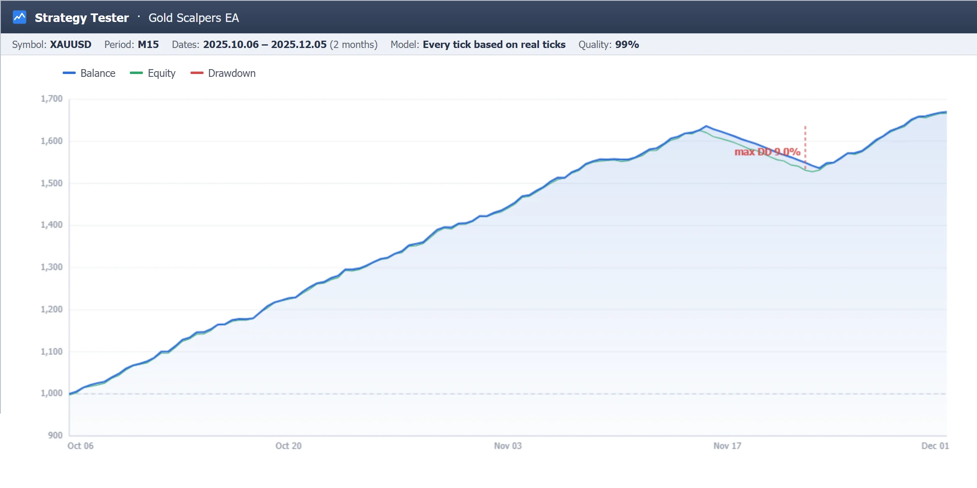Toggle the Drawdown series in legend
Screen dimensions: 977x488
point(223,73)
